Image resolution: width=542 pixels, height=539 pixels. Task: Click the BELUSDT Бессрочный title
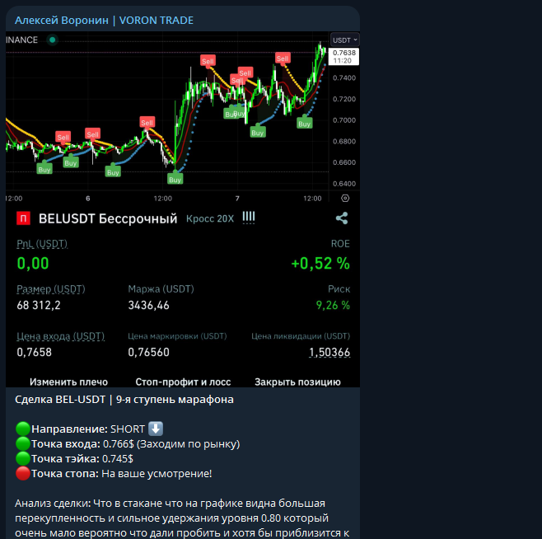tap(108, 218)
